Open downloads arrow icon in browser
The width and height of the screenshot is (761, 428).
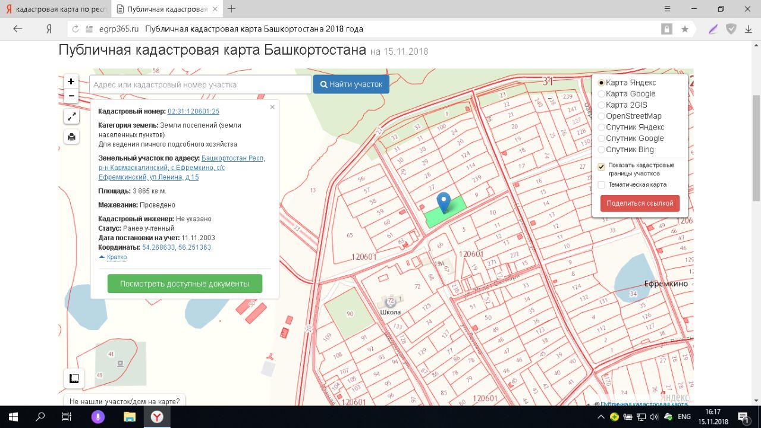click(x=749, y=29)
